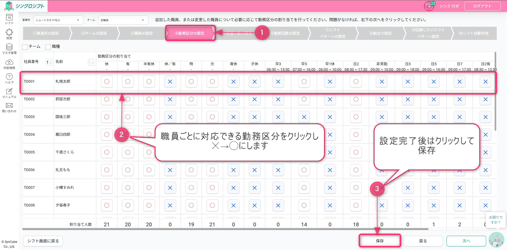Go to step ①事業所の設定
Viewport: 507px width, 250px height.
46,33
